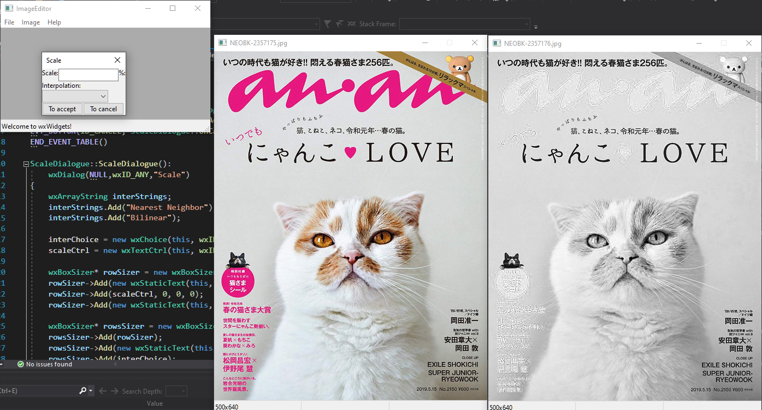
Task: Open the Help menu in ImageEditor
Action: pyautogui.click(x=54, y=22)
